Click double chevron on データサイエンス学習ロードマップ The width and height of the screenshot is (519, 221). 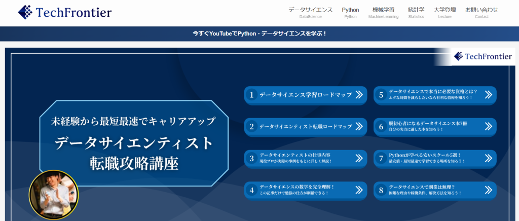359,95
